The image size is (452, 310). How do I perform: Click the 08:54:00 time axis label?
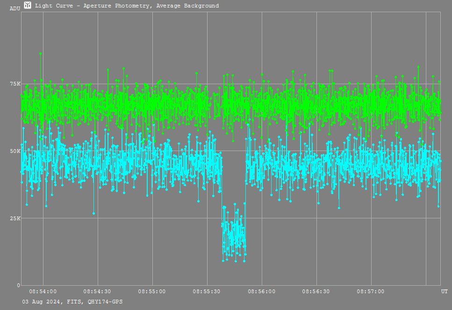point(43,292)
